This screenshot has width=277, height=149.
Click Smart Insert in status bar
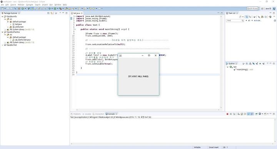214,147
